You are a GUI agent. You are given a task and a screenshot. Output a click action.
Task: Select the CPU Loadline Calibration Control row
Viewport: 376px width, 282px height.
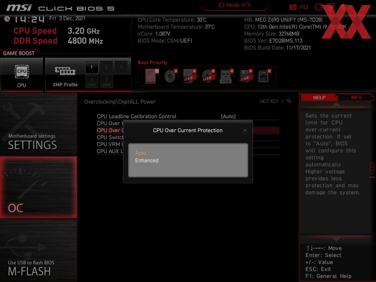(x=188, y=116)
